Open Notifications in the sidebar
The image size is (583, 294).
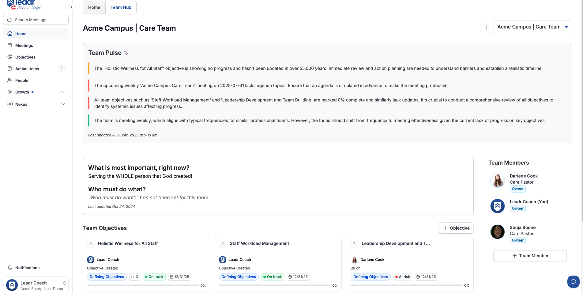36,268
